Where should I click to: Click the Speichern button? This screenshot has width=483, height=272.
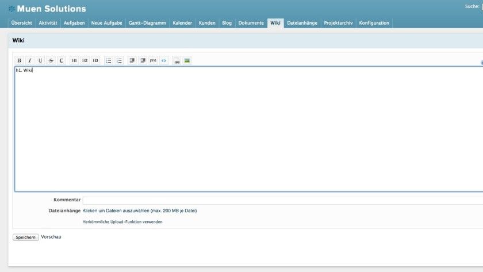pyautogui.click(x=25, y=237)
